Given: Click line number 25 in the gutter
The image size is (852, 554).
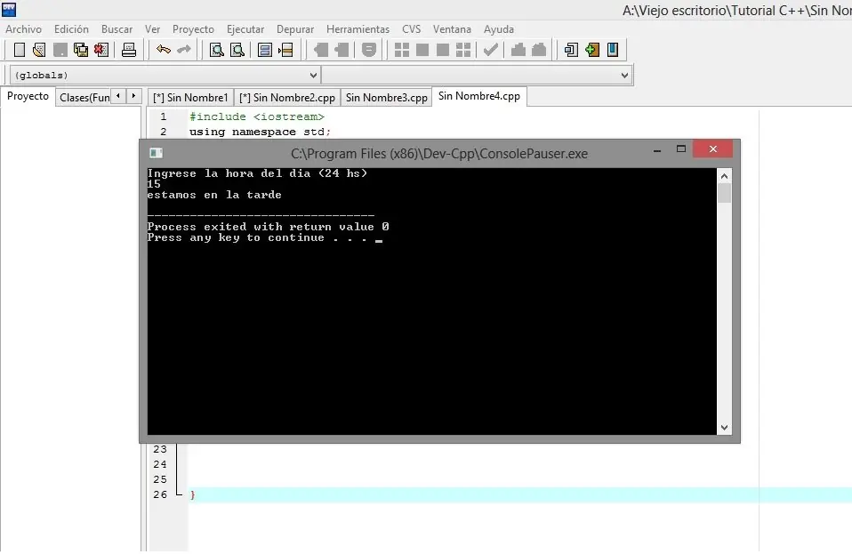Looking at the screenshot, I should click(x=160, y=479).
